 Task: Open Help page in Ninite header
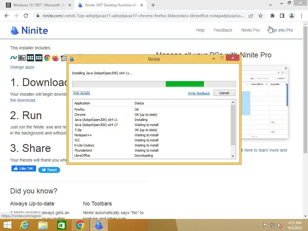point(200,30)
